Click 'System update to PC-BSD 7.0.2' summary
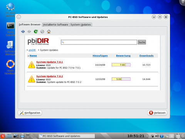The width and height of the screenshot is (185, 139). (x=64, y=82)
